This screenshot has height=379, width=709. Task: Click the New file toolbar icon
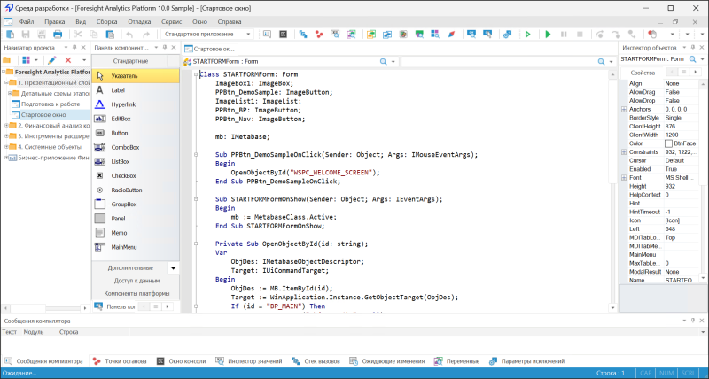click(10, 35)
